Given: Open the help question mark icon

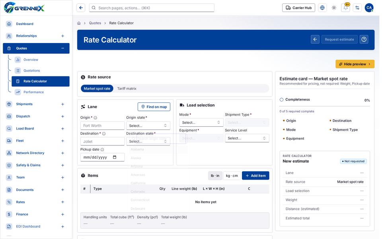Looking at the screenshot, I should pyautogui.click(x=364, y=39).
